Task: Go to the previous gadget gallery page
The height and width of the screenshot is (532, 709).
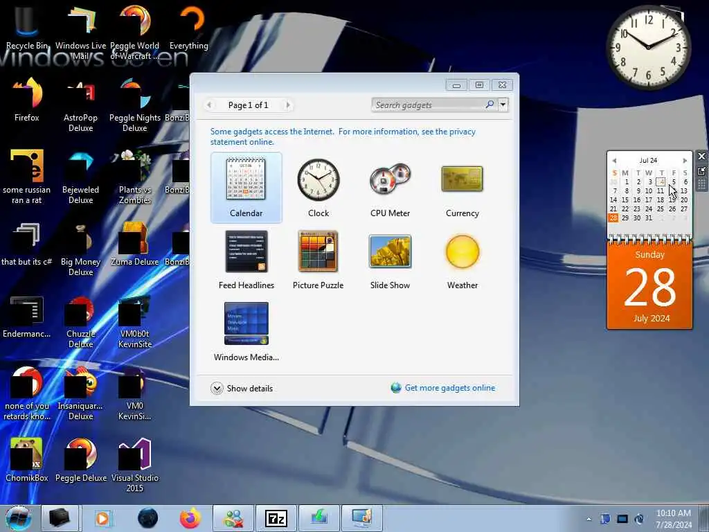Action: pyautogui.click(x=209, y=105)
